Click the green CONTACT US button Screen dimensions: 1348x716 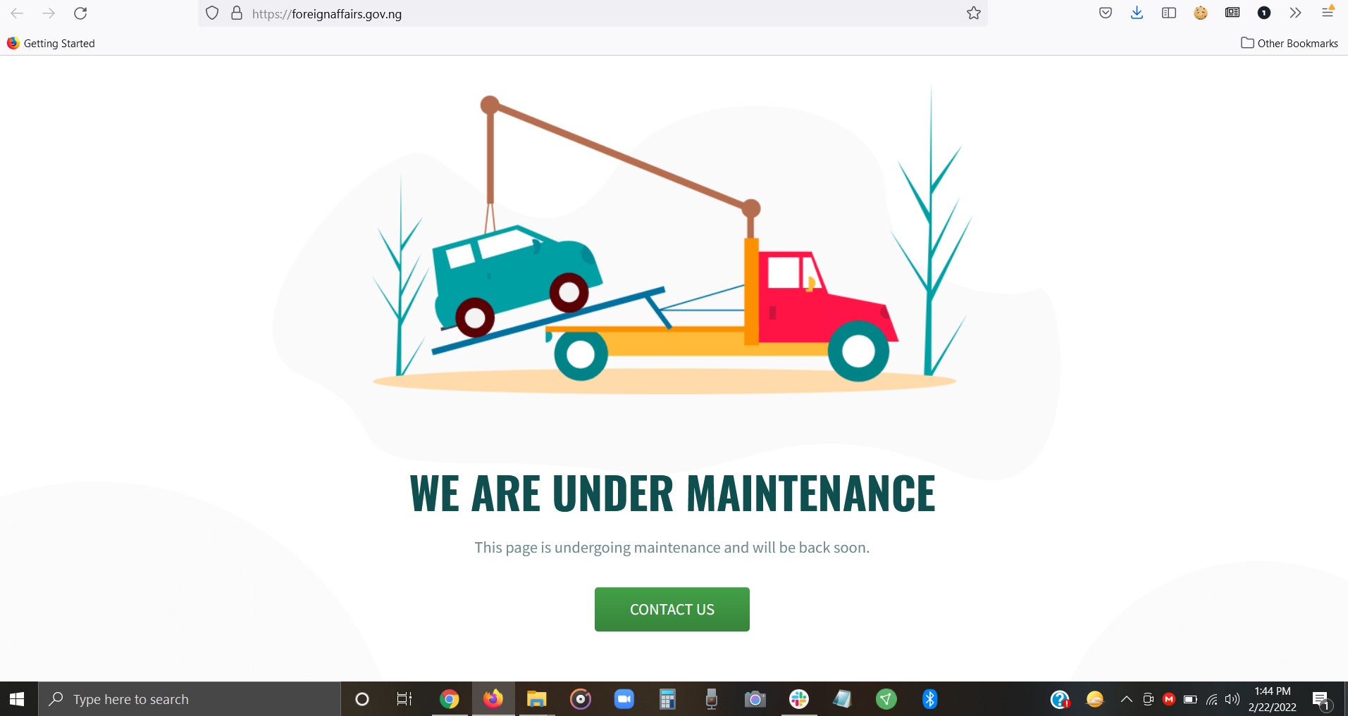point(672,610)
